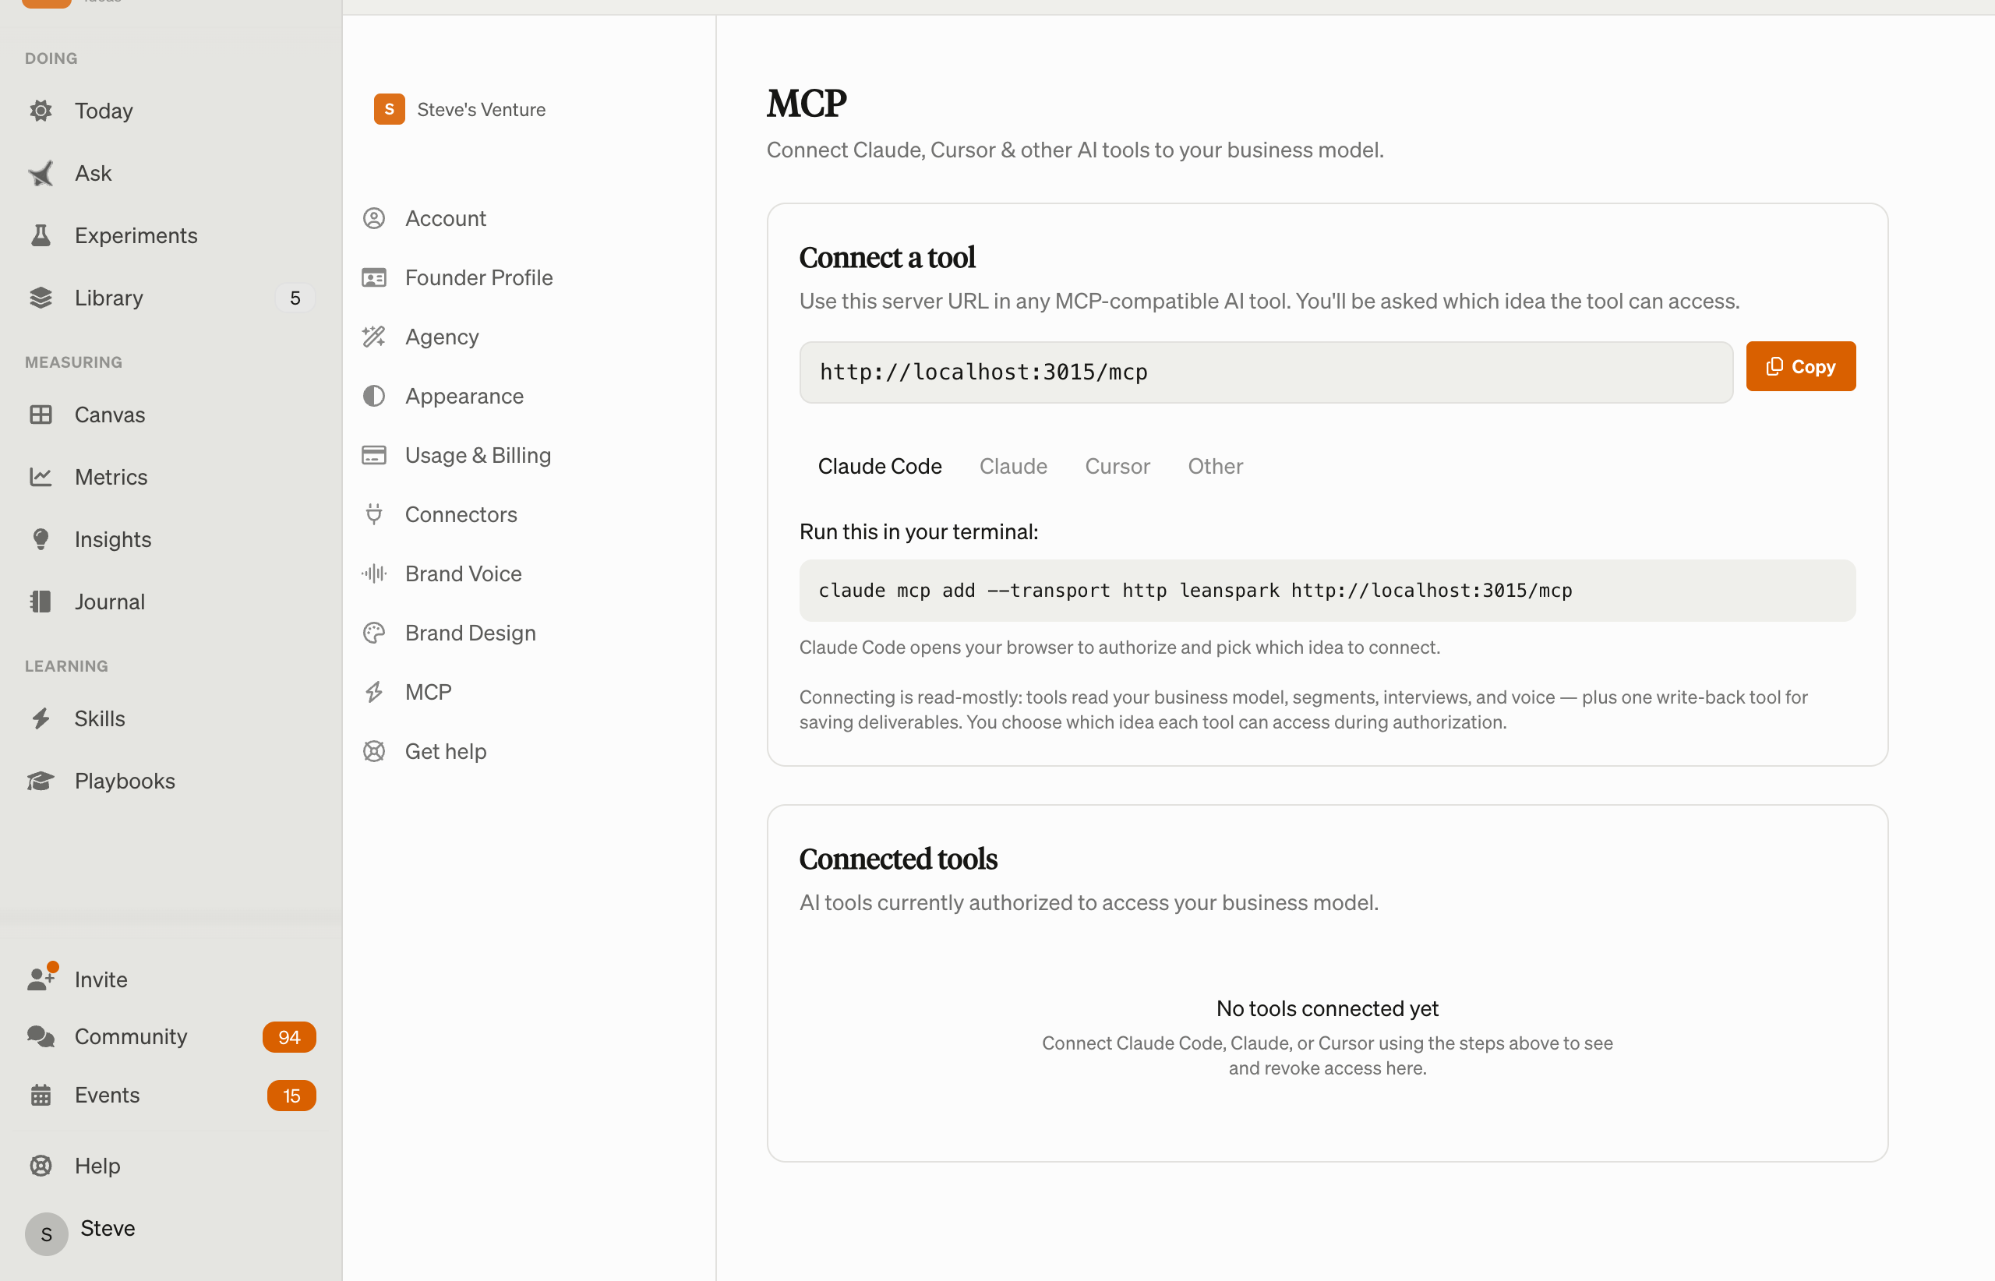Click the Usage & Billing card icon
This screenshot has height=1281, width=1995.
coord(374,455)
